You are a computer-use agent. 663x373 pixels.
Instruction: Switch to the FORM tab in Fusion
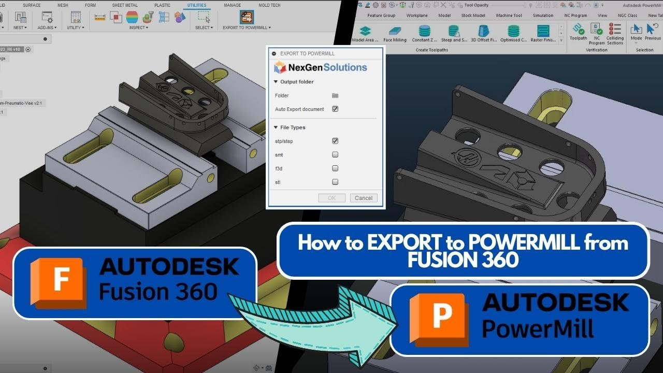tap(90, 5)
